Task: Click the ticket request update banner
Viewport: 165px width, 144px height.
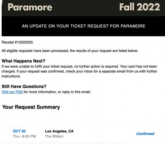Action: click(x=83, y=26)
